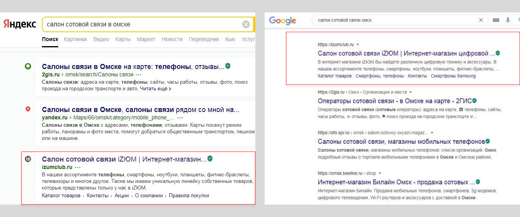This screenshot has width=520, height=217.
Task: Click the 2GIS green favicon
Action: [x=28, y=66]
